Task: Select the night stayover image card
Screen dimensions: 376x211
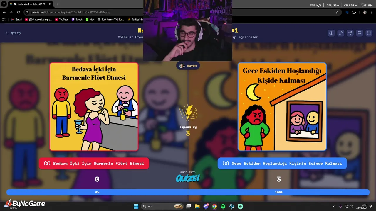Action: 282,107
